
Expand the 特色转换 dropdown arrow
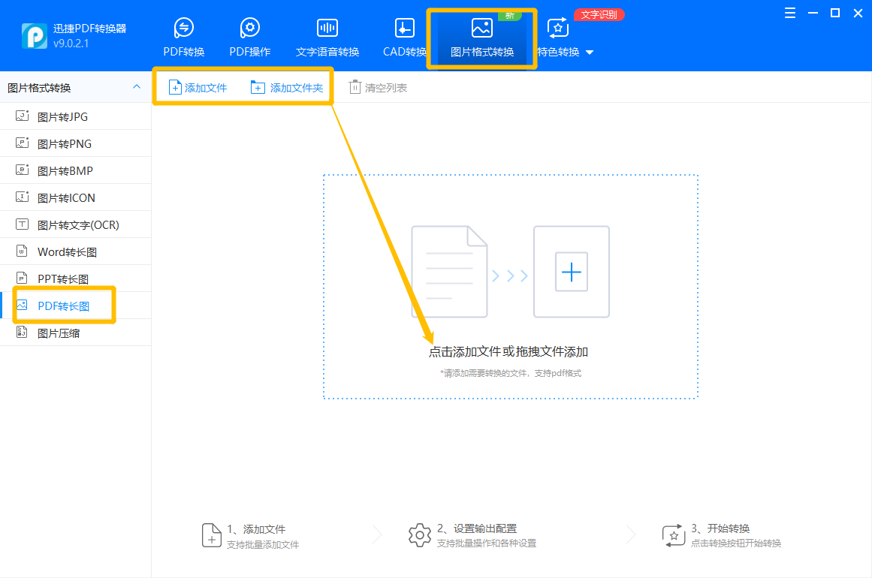[590, 53]
